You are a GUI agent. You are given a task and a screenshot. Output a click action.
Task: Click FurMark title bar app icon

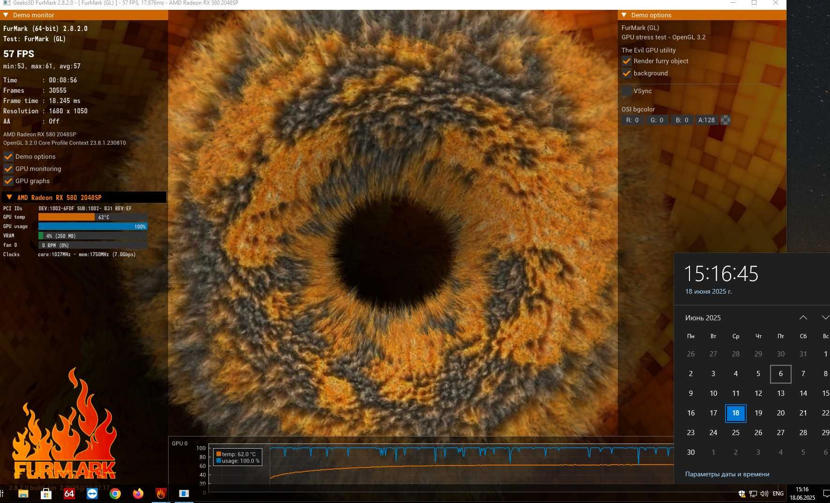[x=7, y=3]
